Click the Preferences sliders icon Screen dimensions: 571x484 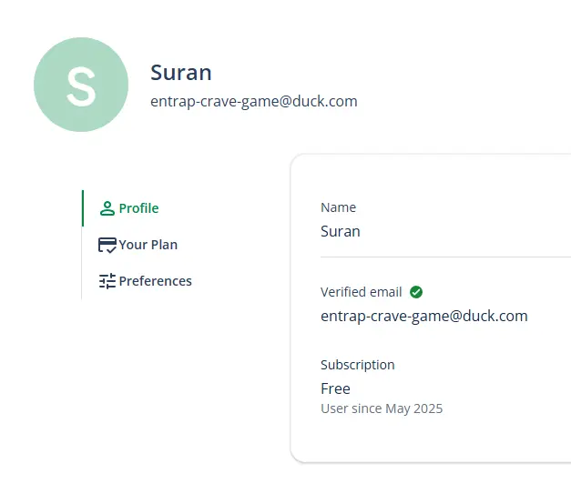[x=107, y=281]
